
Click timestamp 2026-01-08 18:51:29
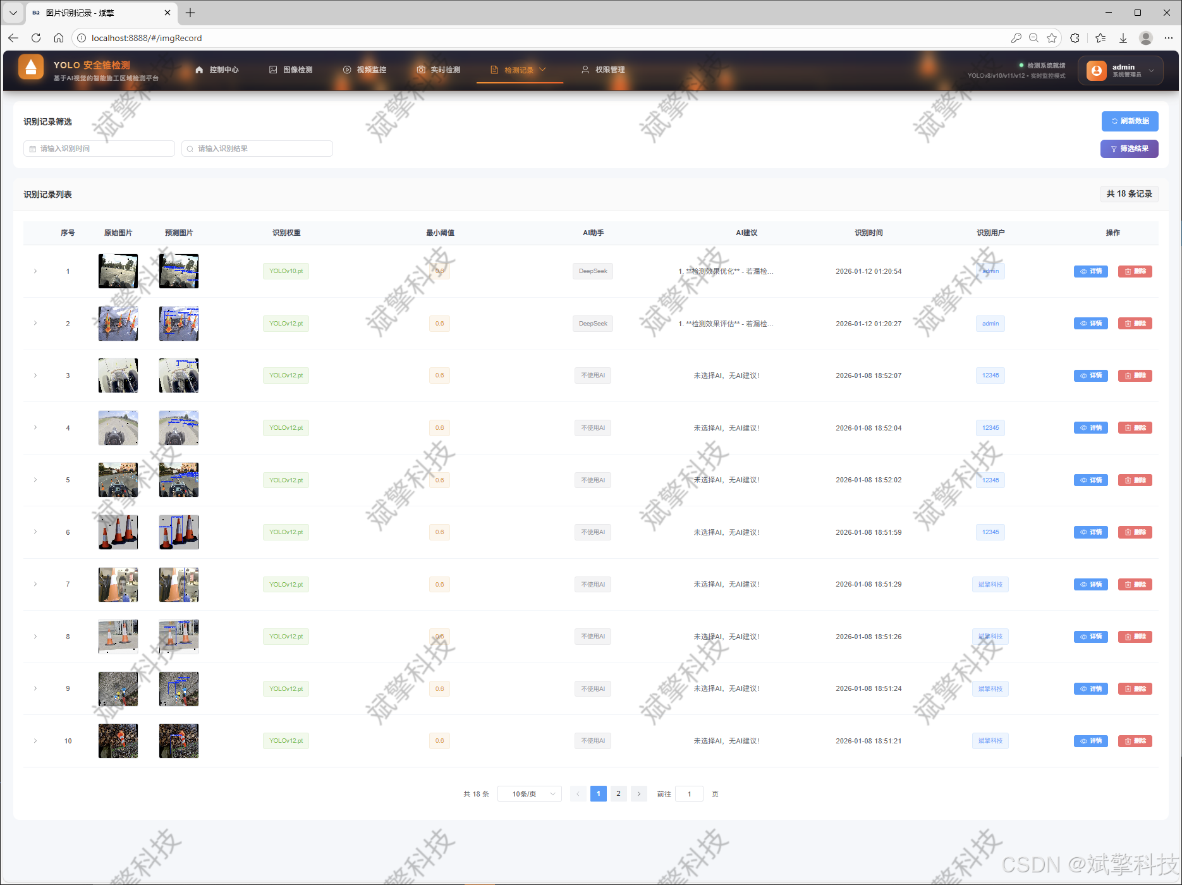[868, 584]
